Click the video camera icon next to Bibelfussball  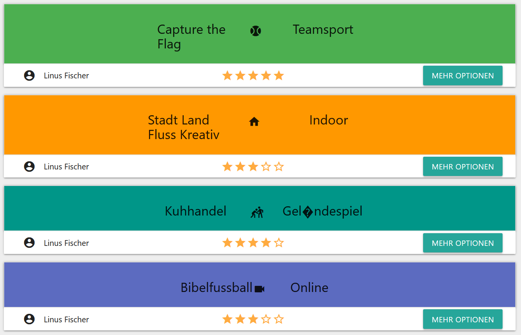260,289
